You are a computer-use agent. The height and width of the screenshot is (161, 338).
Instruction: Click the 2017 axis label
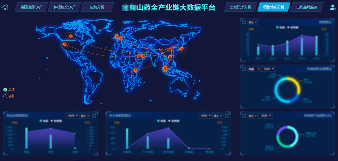pos(287,58)
